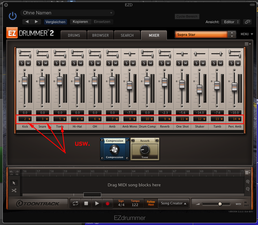Click the Supra Star kit selector
The image size is (258, 225).
(x=201, y=35)
